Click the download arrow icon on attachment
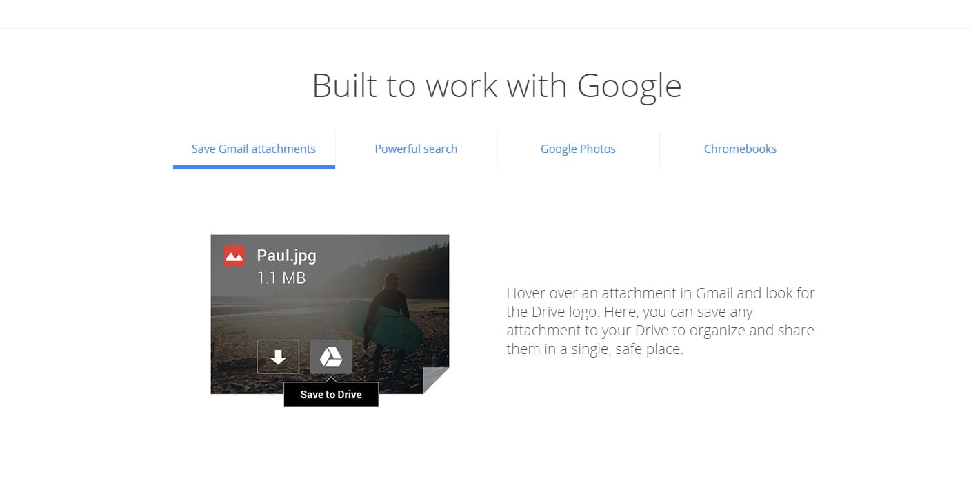 (x=278, y=357)
